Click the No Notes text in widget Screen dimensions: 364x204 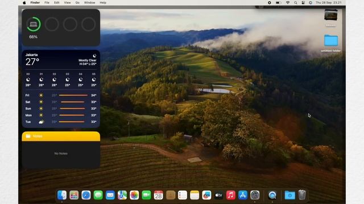coord(61,154)
